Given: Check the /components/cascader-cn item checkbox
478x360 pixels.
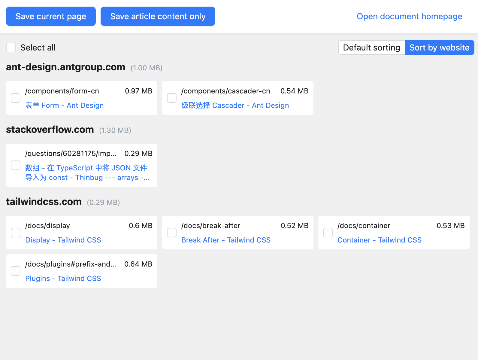Looking at the screenshot, I should tap(172, 98).
